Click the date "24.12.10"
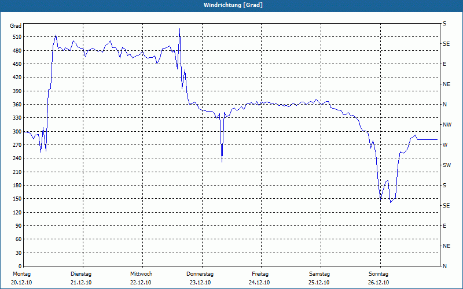Screen dimensions: 463x289 coord(259,283)
